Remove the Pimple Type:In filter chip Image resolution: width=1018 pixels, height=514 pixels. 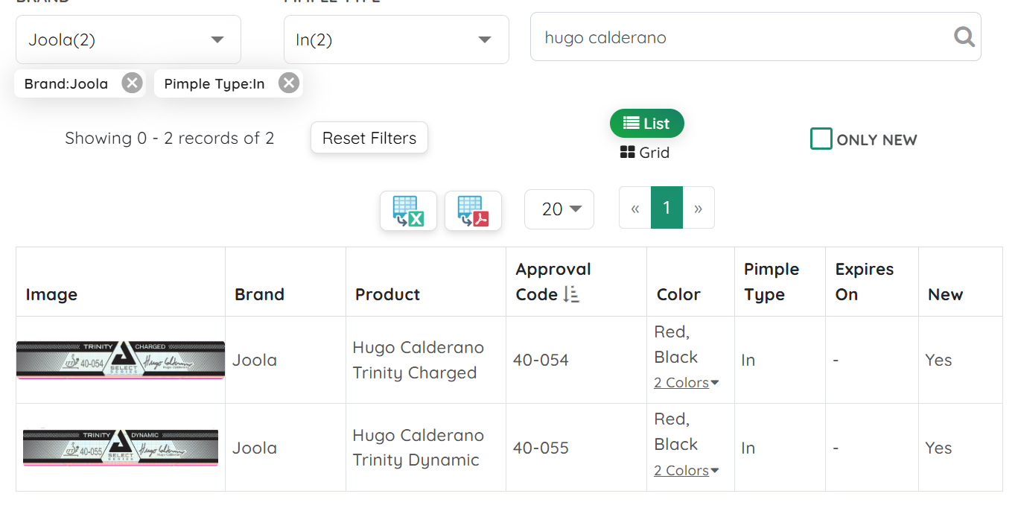tap(289, 83)
